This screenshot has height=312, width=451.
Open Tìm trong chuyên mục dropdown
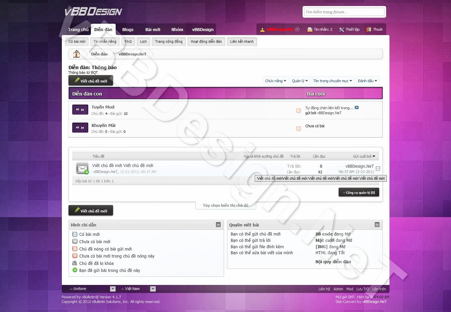tap(332, 81)
